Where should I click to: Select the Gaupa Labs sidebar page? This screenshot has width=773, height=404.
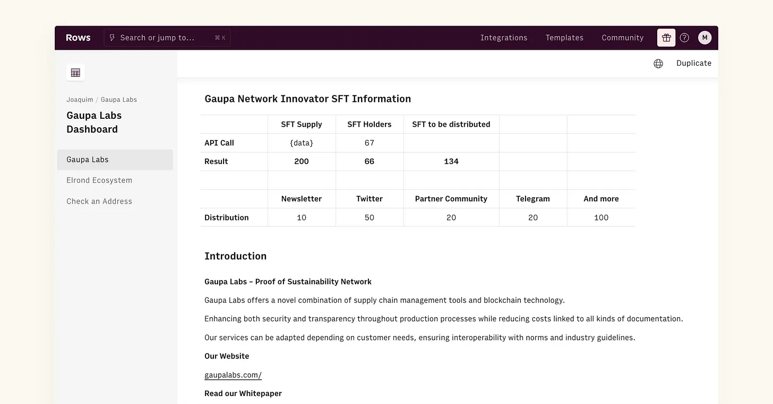(115, 160)
